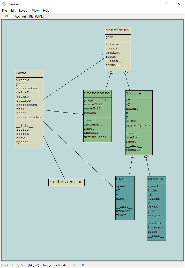Maximize the Pynsource window
The height and width of the screenshot is (268, 185).
point(167,4)
